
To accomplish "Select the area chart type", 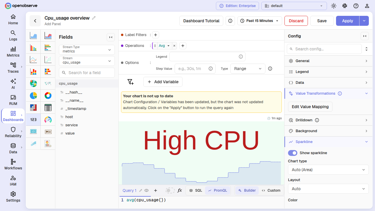I will click(x=33, y=36).
